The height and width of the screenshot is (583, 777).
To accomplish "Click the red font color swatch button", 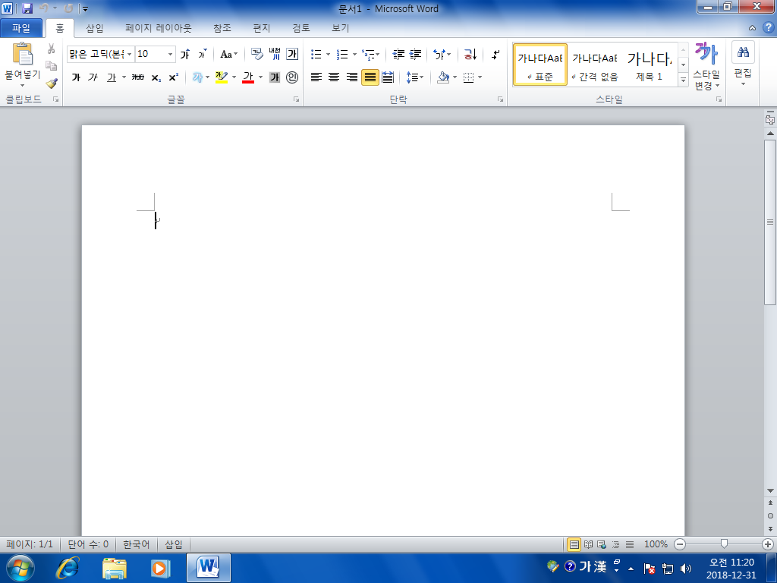I will point(248,77).
